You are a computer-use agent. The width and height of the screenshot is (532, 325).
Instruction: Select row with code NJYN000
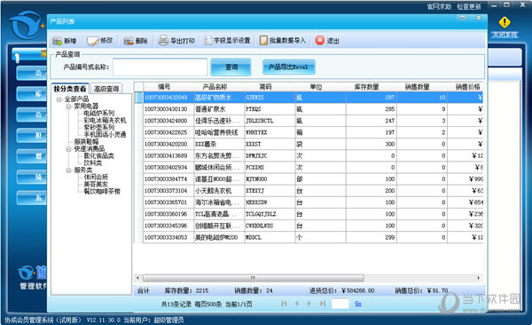coord(309,179)
